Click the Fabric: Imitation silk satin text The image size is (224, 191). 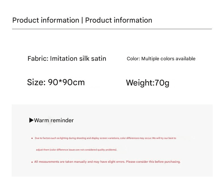tap(67, 59)
